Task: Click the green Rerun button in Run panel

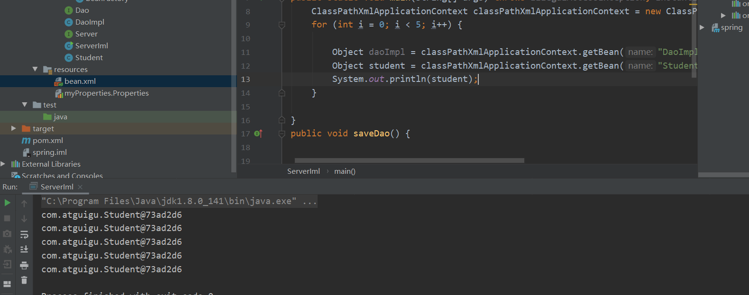Action: click(7, 203)
